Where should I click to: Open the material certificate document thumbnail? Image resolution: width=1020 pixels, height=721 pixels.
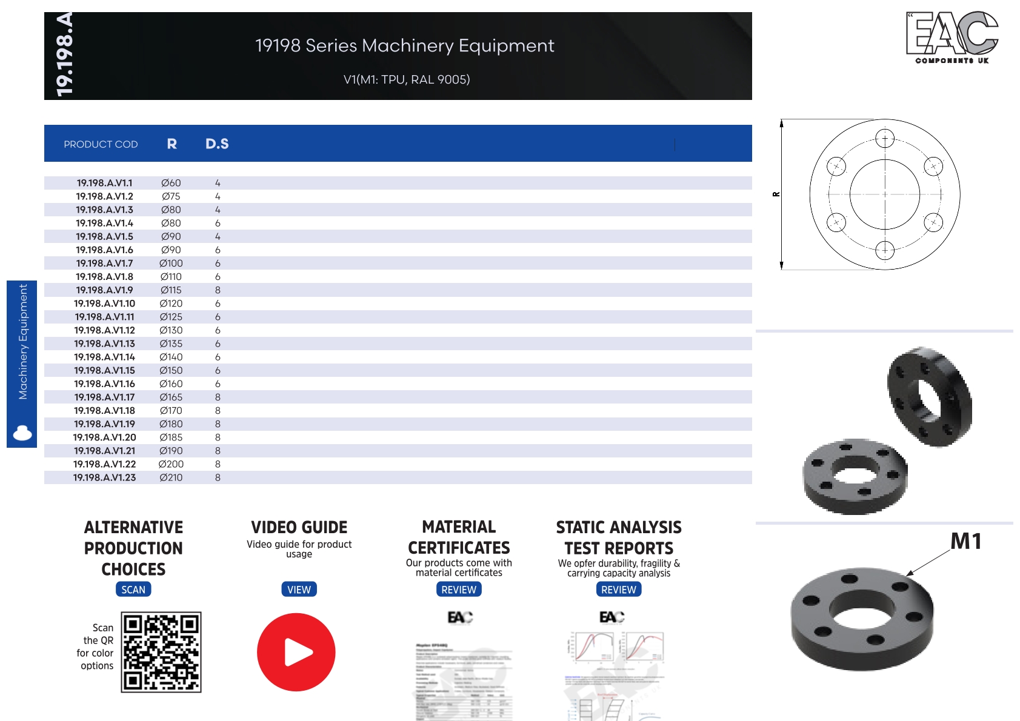pos(464,680)
